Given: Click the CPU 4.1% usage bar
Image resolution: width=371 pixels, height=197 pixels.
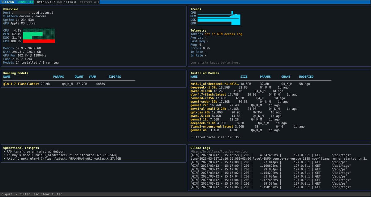Looking at the screenshot, I should 39,31.
